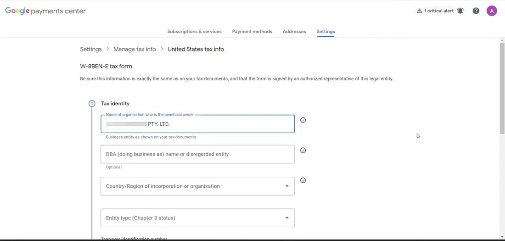Switch to Payment methods tab
505x241 pixels.
click(x=252, y=32)
